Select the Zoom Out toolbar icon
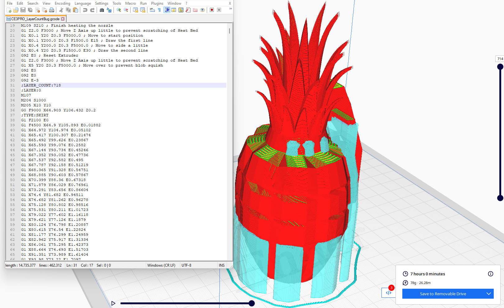504x308 pixels. pos(126,10)
